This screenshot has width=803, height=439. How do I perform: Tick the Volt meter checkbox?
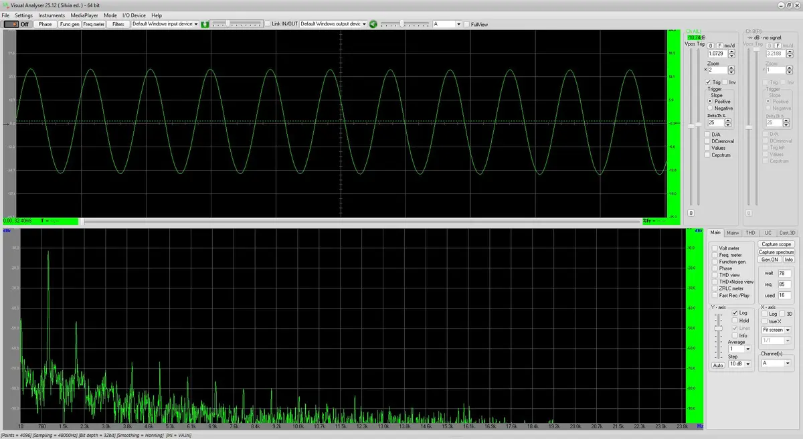pyautogui.click(x=715, y=248)
